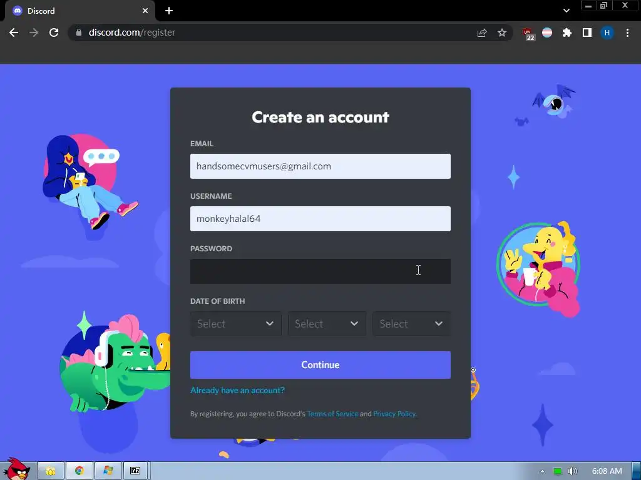The height and width of the screenshot is (480, 641).
Task: Click the 6:08 AM clock
Action: [607, 471]
